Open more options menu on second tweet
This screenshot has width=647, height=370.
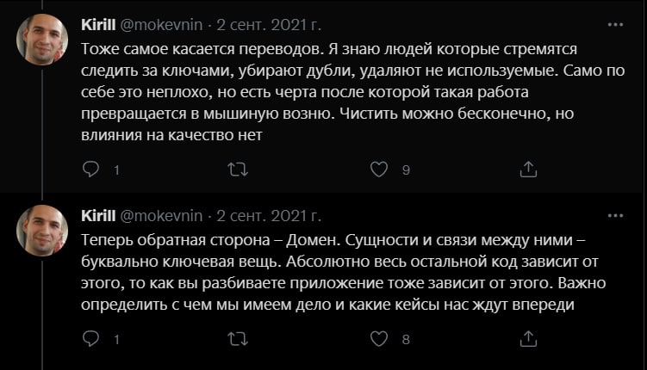(615, 214)
